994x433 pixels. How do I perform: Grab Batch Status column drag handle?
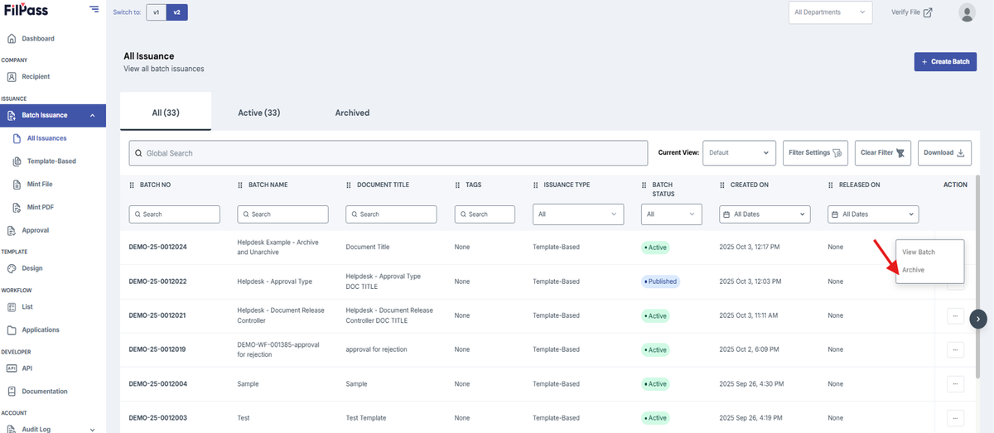coord(644,185)
